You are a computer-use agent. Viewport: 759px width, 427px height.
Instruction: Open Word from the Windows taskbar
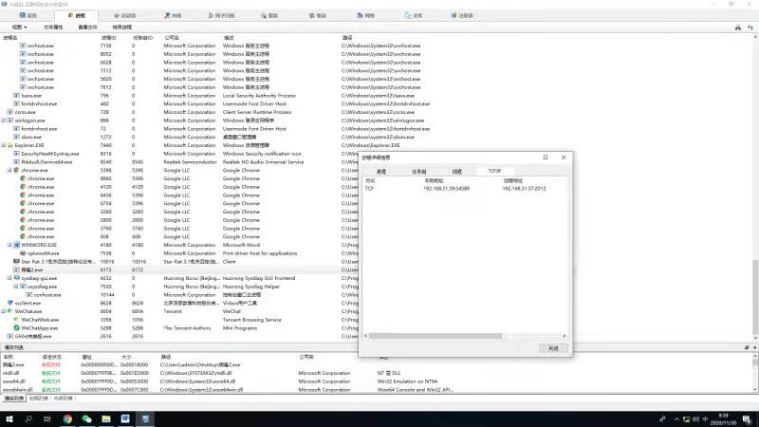125,418
